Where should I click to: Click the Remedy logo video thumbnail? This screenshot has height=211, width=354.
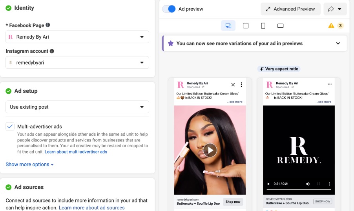click(299, 150)
